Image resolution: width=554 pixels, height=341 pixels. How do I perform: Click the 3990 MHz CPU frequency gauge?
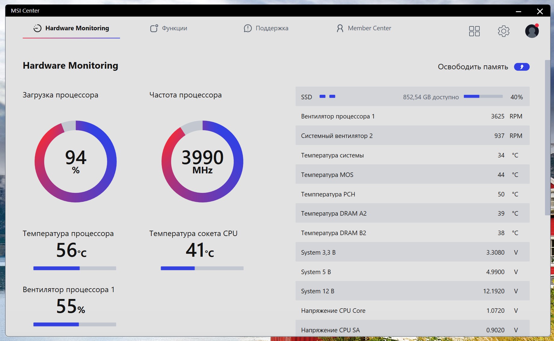point(202,161)
